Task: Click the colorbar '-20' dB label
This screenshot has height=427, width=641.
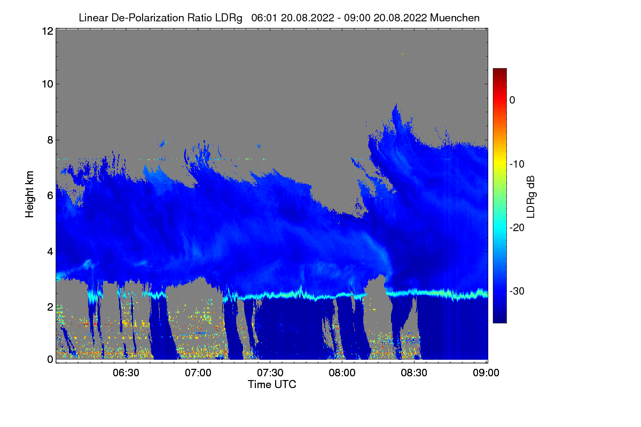Action: [x=518, y=227]
